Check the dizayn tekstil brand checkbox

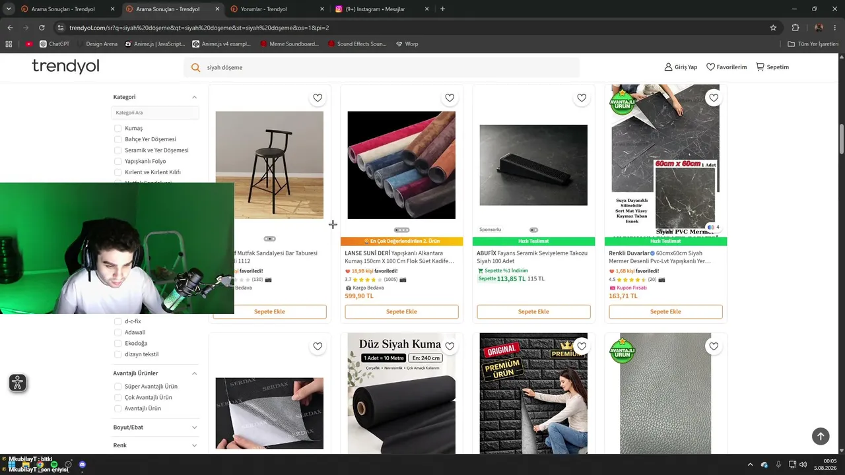[x=118, y=354]
